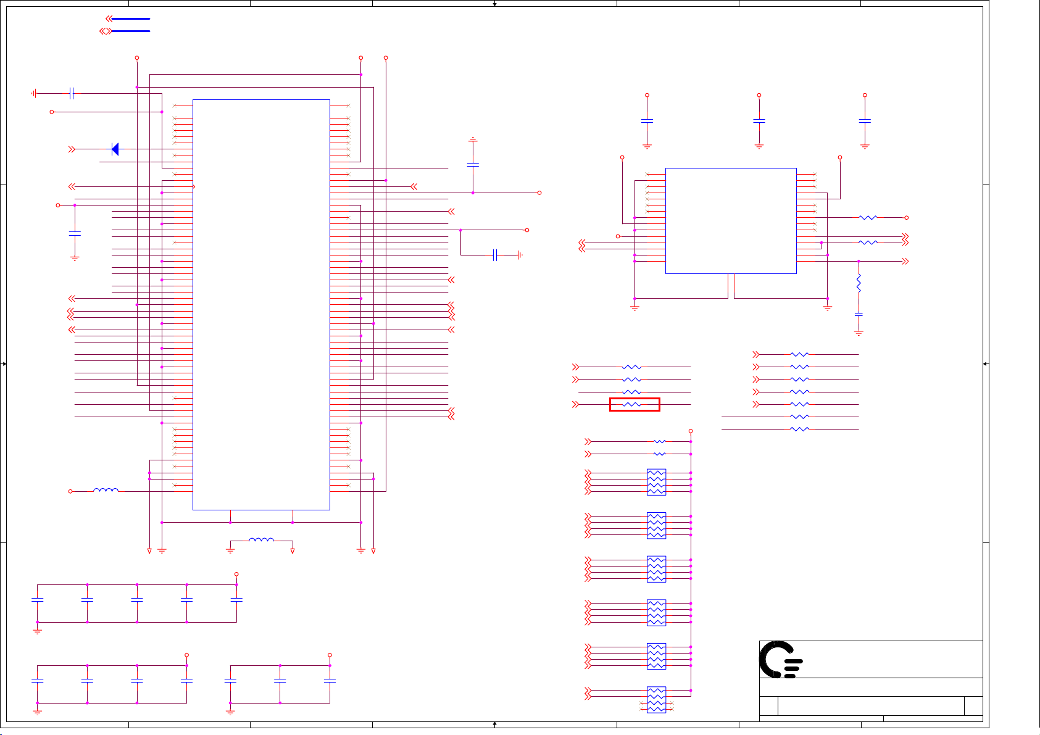Select the ground symbol at the small IC's lower-left
1040x735 pixels.
(x=634, y=307)
